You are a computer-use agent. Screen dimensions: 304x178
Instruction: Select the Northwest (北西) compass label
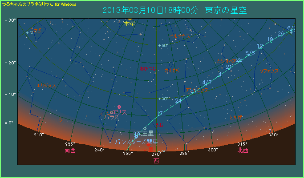click(243, 150)
